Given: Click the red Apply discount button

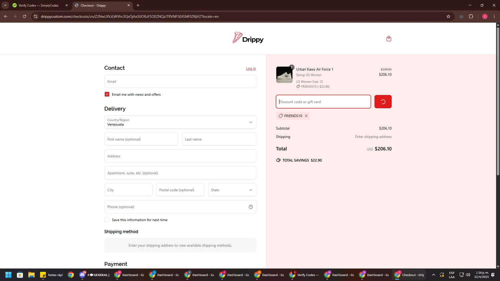Looking at the screenshot, I should [383, 102].
